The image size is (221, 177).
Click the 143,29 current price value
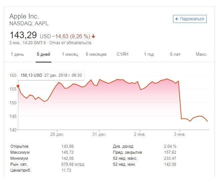coord(23,35)
